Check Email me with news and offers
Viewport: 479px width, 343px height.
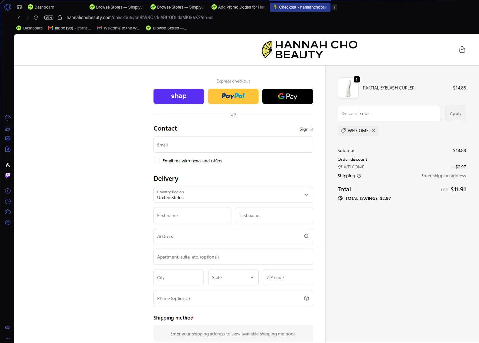coord(156,161)
